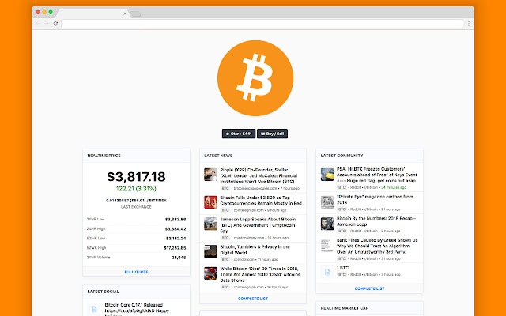Click the Buy / Sell button
This screenshot has width=506, height=316.
[x=272, y=134]
